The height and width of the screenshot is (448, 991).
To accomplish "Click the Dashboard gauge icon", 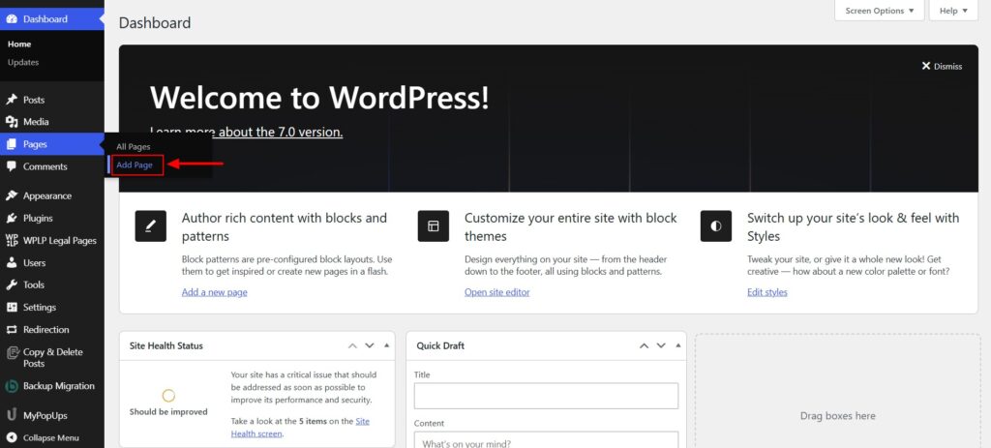I will click(12, 19).
